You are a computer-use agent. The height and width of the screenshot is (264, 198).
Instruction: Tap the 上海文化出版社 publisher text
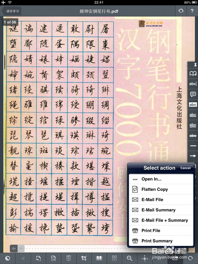[179, 108]
